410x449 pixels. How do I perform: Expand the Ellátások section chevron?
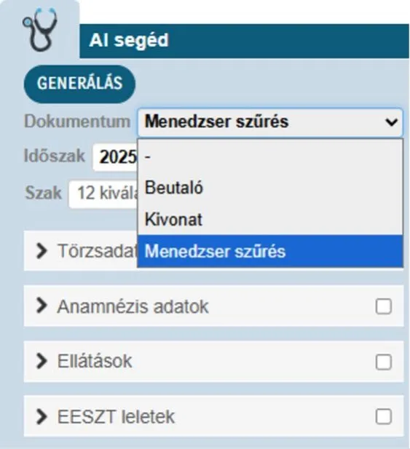coord(42,361)
